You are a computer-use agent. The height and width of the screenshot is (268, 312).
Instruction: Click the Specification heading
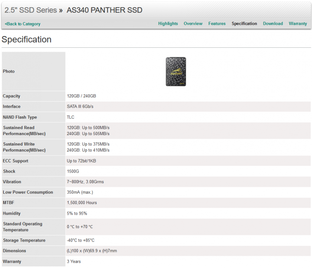click(26, 40)
